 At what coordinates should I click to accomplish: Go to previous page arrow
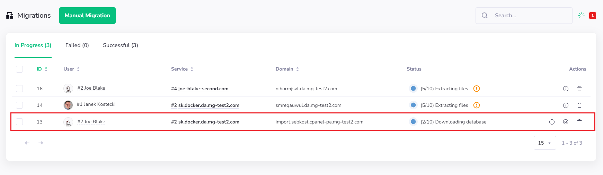[27, 143]
